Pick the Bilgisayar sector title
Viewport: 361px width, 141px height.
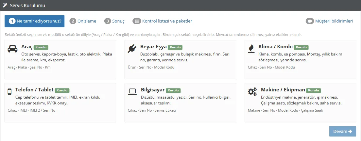click(x=153, y=90)
